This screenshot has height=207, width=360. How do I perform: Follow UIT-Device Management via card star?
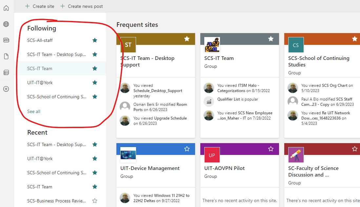pos(187,149)
